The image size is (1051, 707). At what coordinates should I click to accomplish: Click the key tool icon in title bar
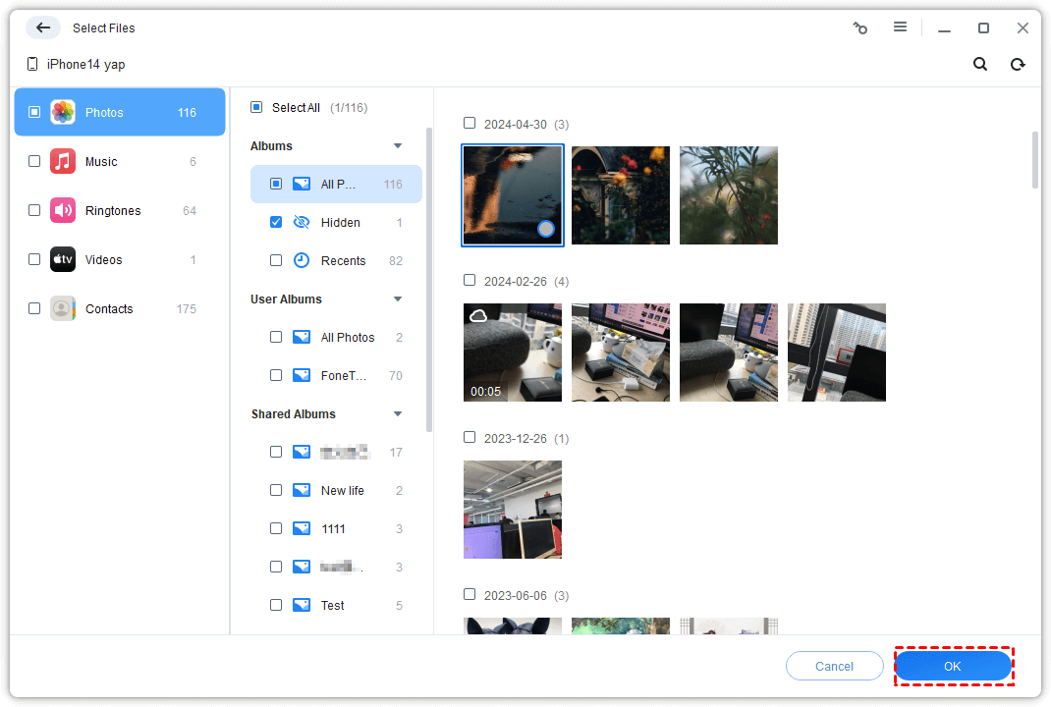860,27
